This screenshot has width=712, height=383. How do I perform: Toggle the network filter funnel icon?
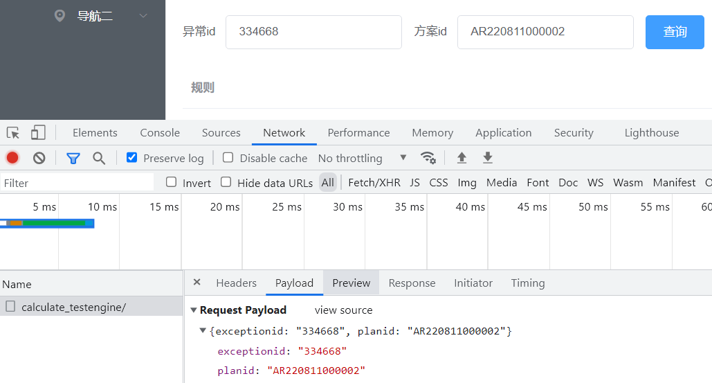coord(73,158)
